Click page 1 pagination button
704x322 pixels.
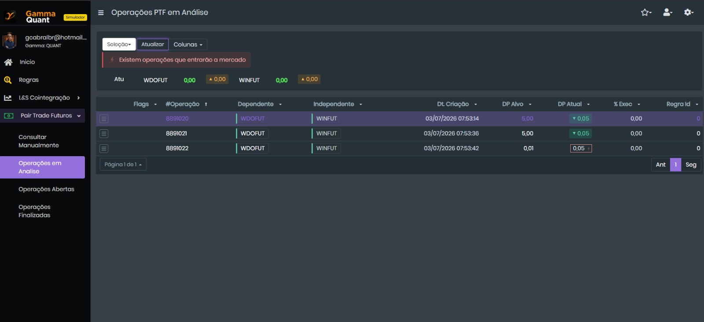[x=676, y=165]
